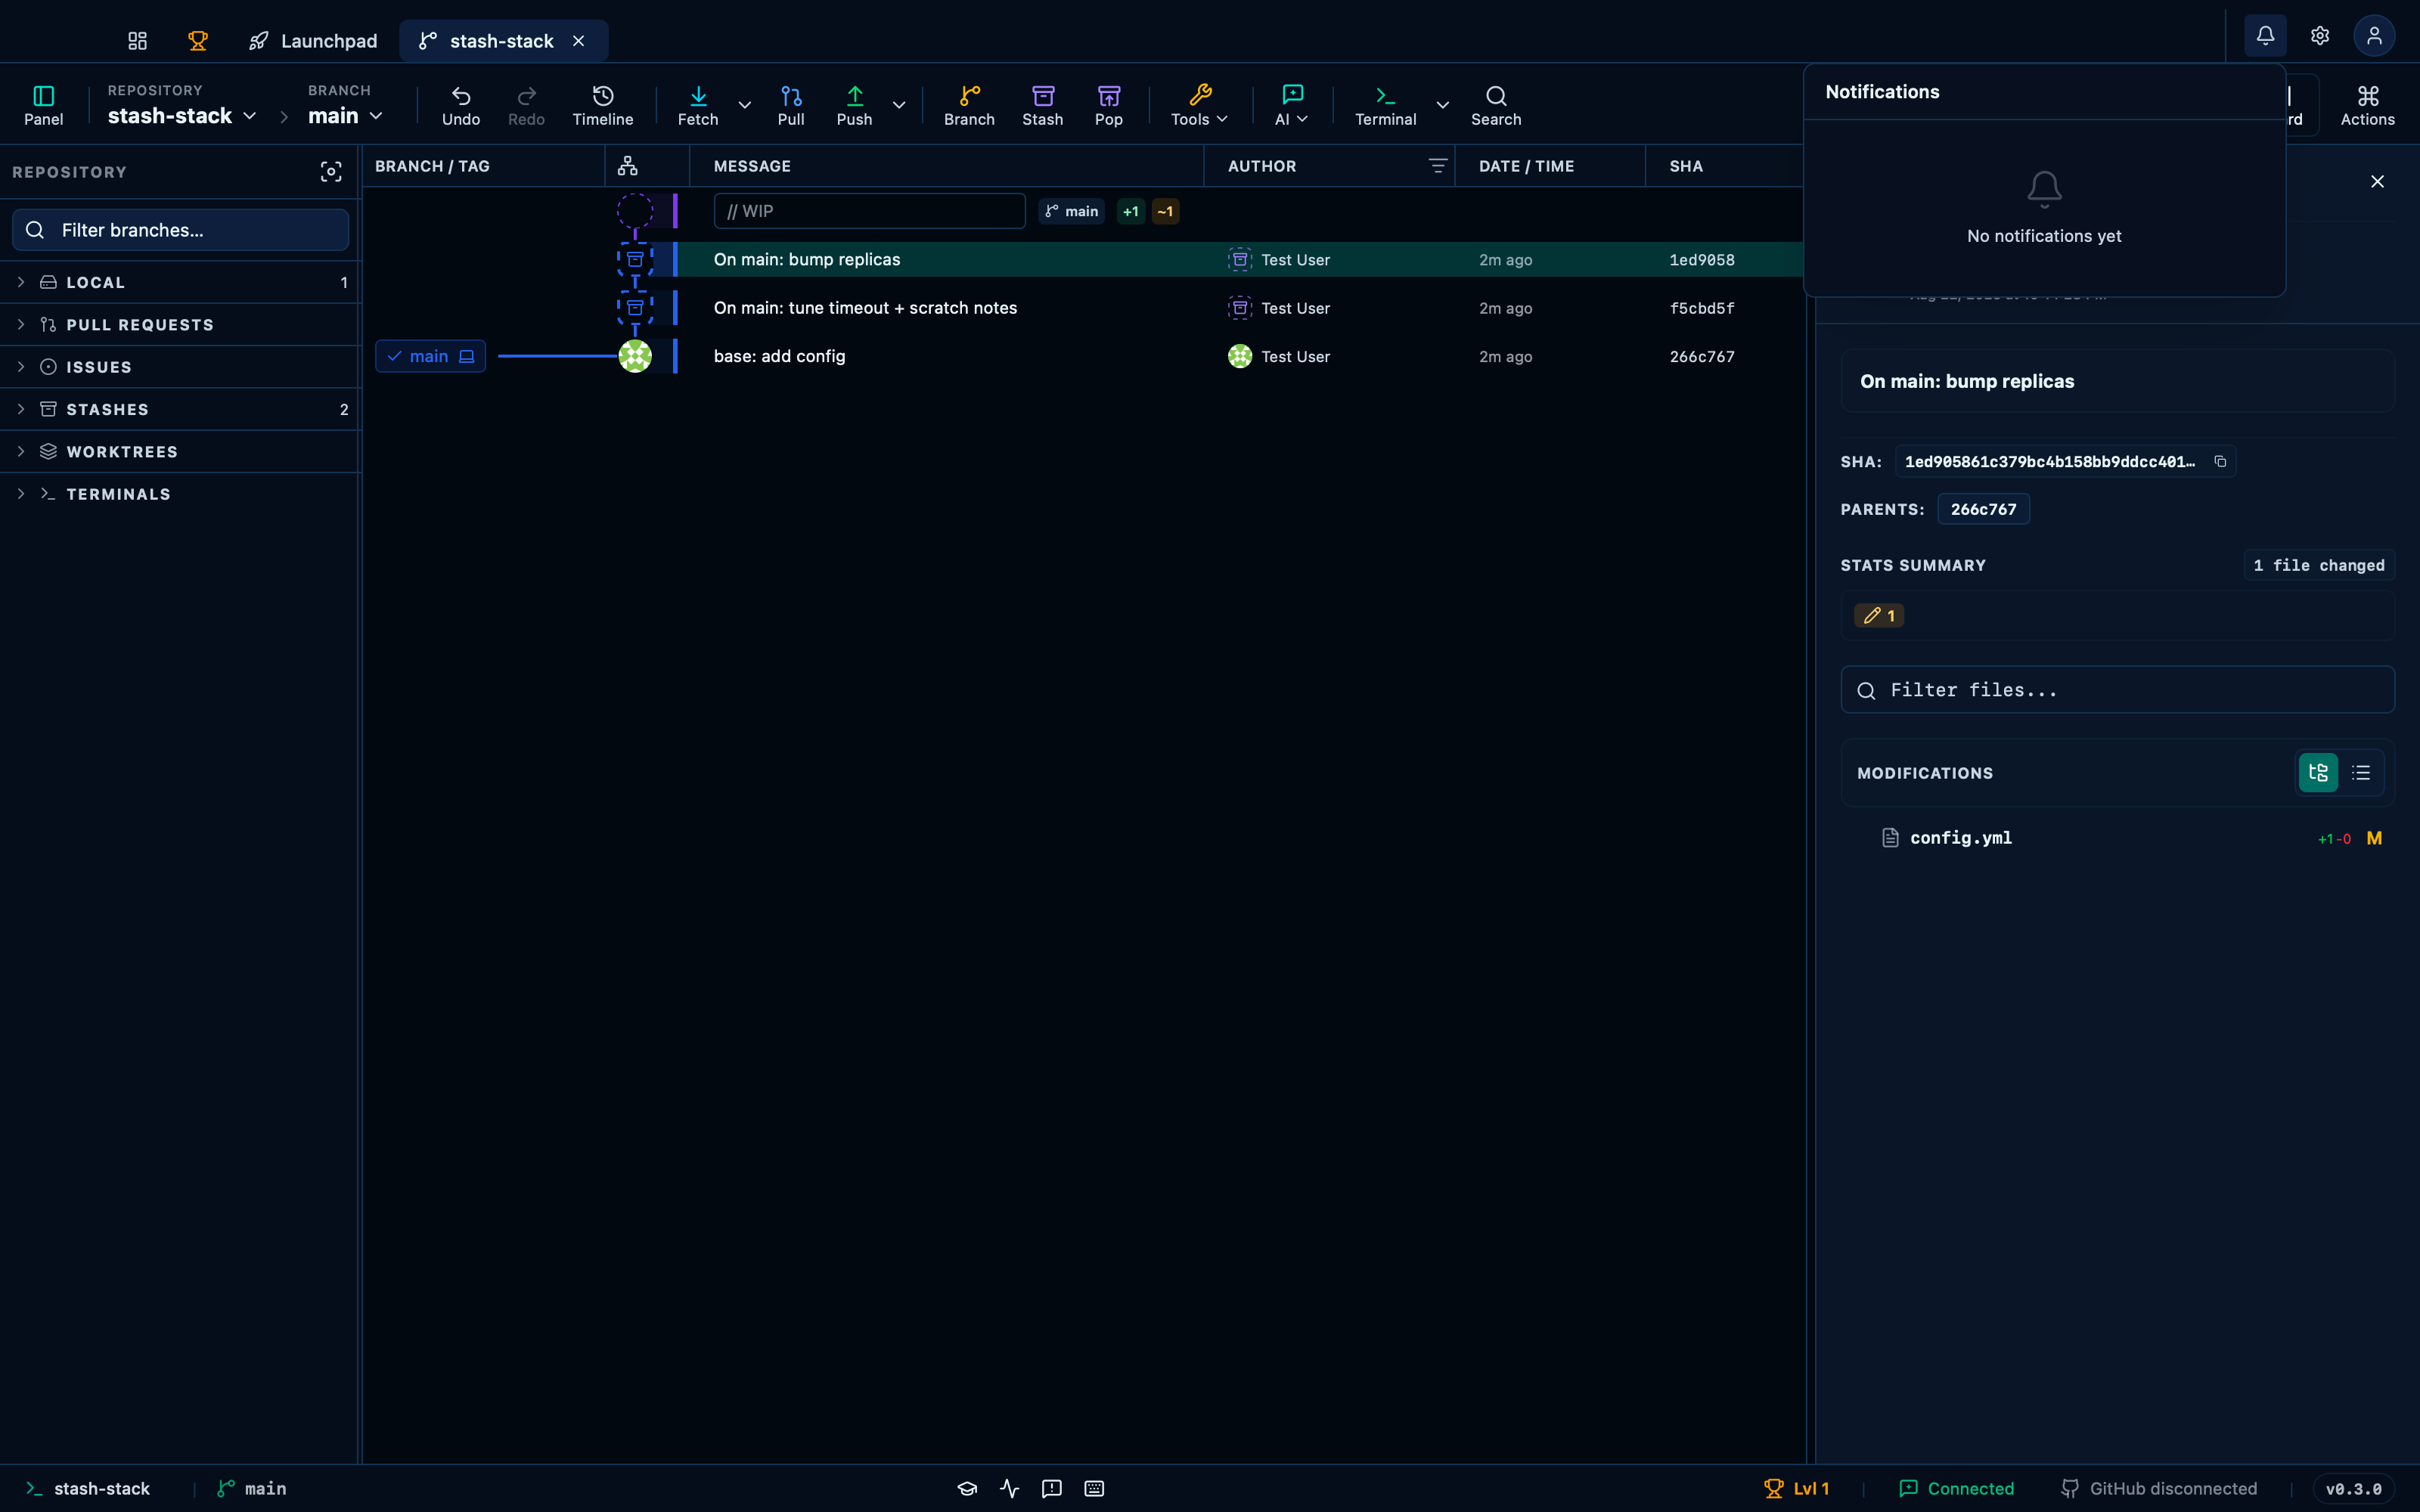
Task: Expand the PULL REQUESTS section
Action: (180, 325)
